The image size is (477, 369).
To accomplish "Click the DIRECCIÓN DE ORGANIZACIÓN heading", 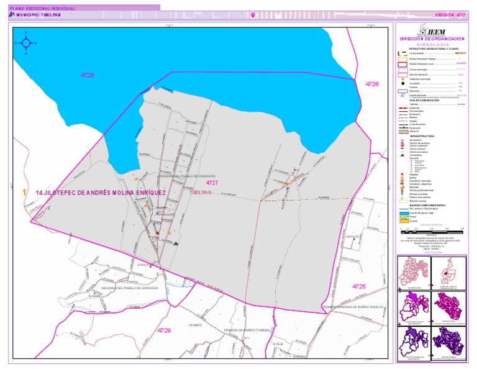I will point(432,39).
